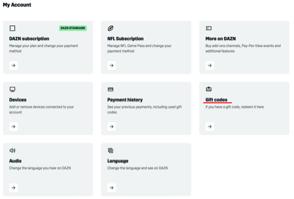294x199 pixels.
Task: Click the underlined Gift codes heading
Action: tap(216, 99)
